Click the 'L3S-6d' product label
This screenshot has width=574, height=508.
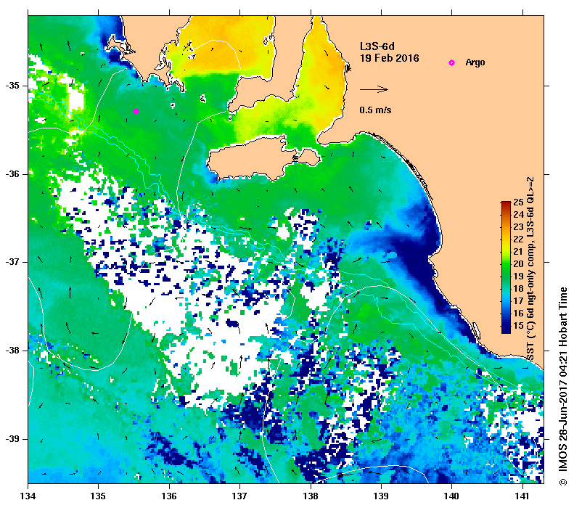[377, 46]
